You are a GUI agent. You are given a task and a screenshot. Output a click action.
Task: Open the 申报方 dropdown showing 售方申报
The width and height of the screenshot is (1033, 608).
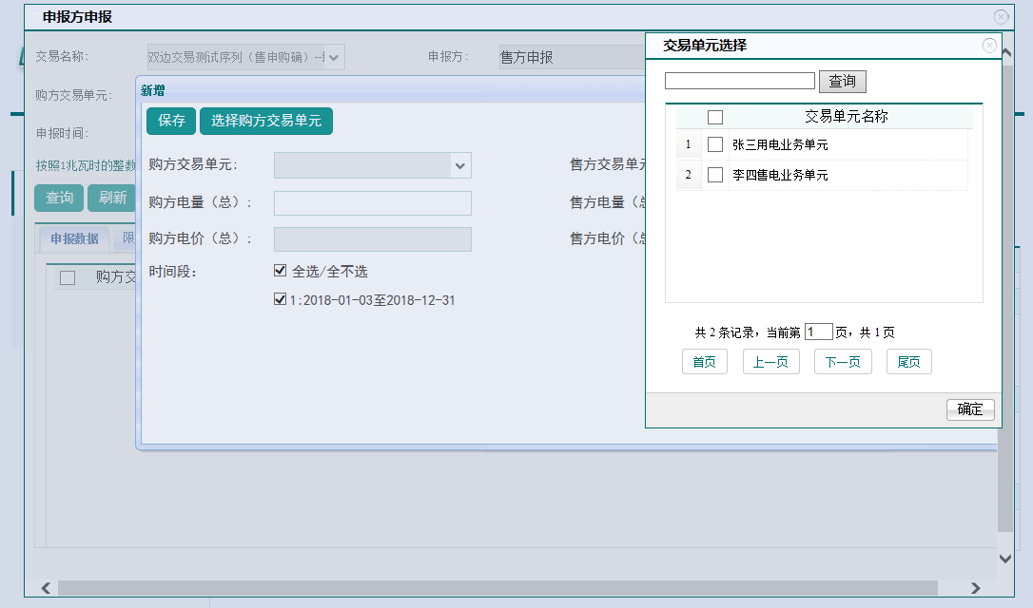pyautogui.click(x=571, y=57)
